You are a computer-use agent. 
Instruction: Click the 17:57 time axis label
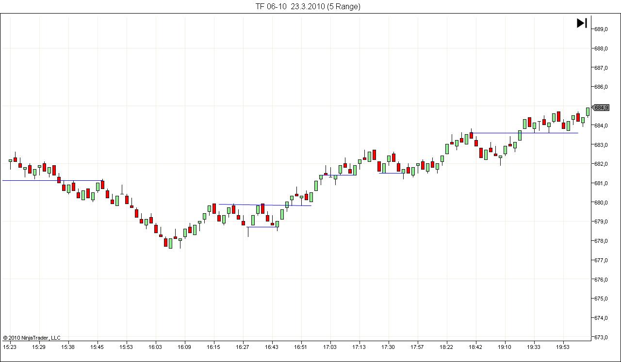click(417, 347)
